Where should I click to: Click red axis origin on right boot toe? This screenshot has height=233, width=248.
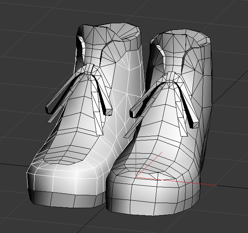pos(137,177)
